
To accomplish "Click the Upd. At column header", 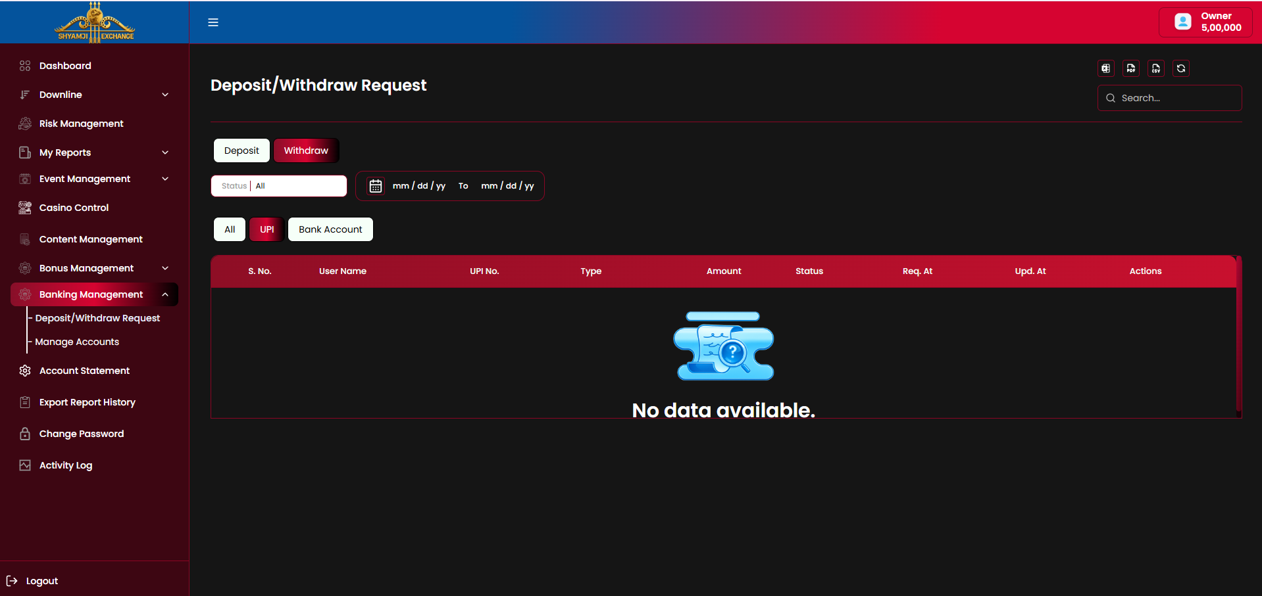I will [x=1030, y=271].
